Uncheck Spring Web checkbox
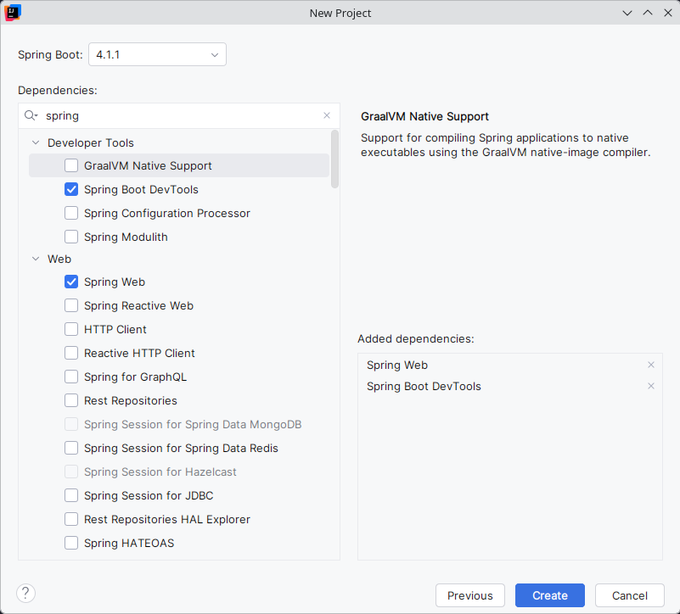This screenshot has width=680, height=614. pyautogui.click(x=71, y=282)
